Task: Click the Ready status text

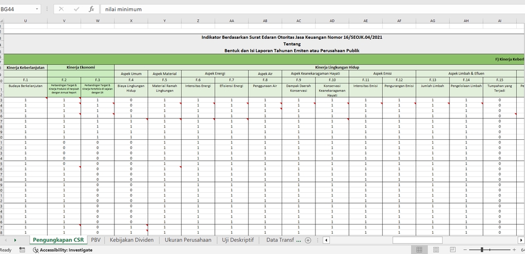Action: [5, 250]
